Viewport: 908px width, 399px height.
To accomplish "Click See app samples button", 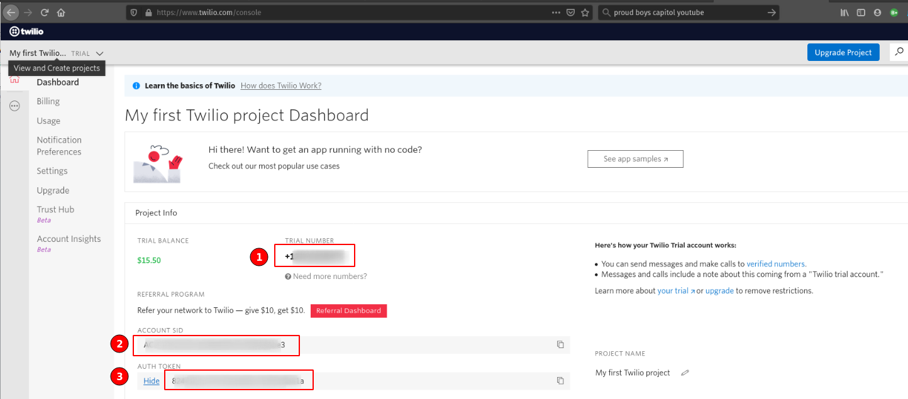I will (635, 159).
